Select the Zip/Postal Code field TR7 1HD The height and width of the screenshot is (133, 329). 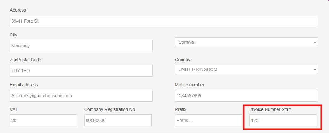tap(81, 71)
